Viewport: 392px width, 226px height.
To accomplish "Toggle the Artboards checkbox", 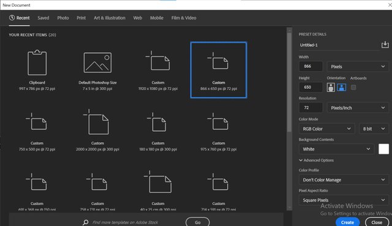I will (x=353, y=87).
